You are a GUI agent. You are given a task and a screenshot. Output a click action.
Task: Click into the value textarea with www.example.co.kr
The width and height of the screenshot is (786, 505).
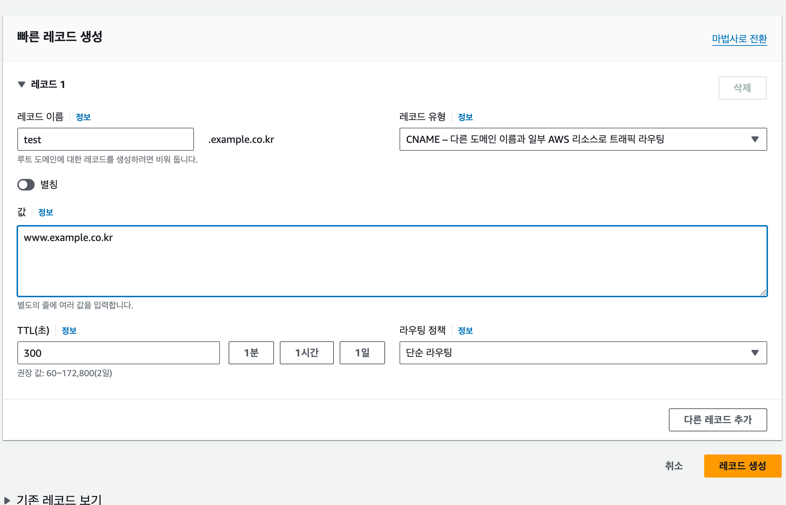(x=392, y=261)
